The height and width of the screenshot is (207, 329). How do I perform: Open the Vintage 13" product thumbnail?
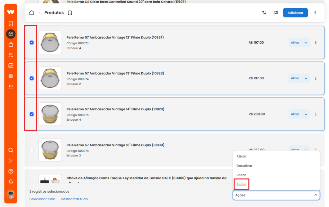click(x=50, y=78)
